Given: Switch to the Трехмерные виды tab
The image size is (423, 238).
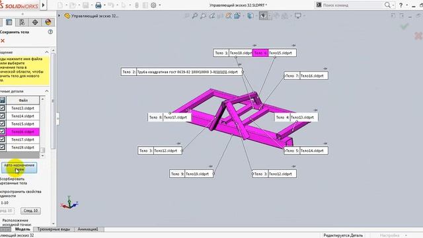Looking at the screenshot, I should pyautogui.click(x=54, y=229).
